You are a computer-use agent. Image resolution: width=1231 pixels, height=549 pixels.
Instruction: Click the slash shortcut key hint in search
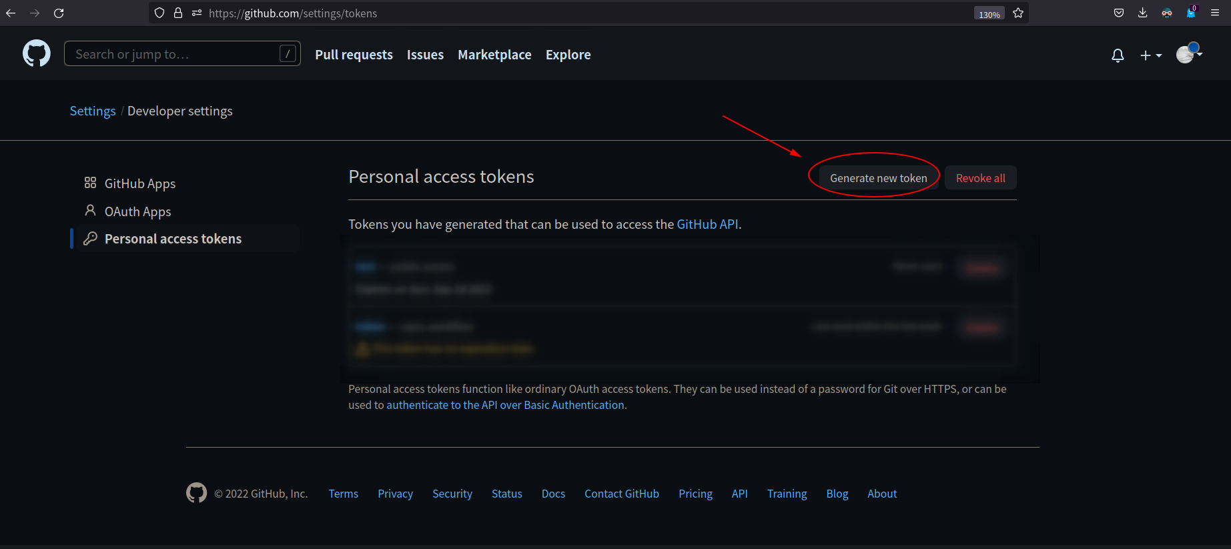pos(288,53)
